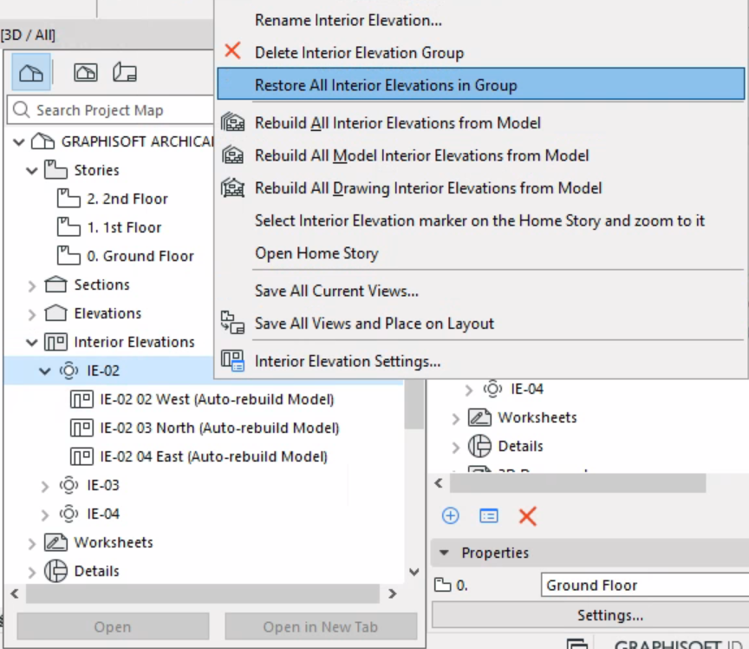Choose Restore All Interior Elevations in Group

(x=386, y=85)
